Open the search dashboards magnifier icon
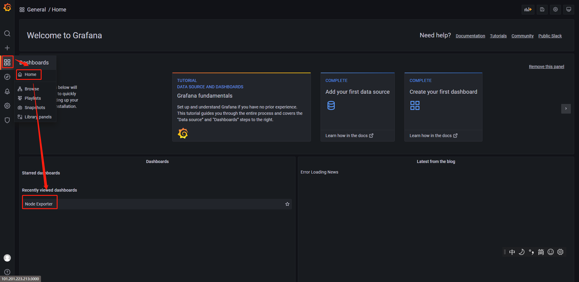This screenshot has height=282, width=579. [7, 33]
